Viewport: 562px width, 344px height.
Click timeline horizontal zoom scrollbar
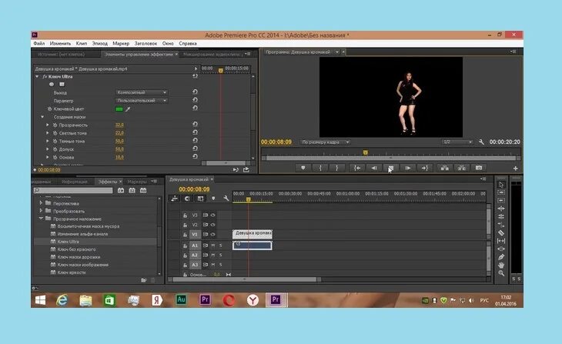point(245,279)
